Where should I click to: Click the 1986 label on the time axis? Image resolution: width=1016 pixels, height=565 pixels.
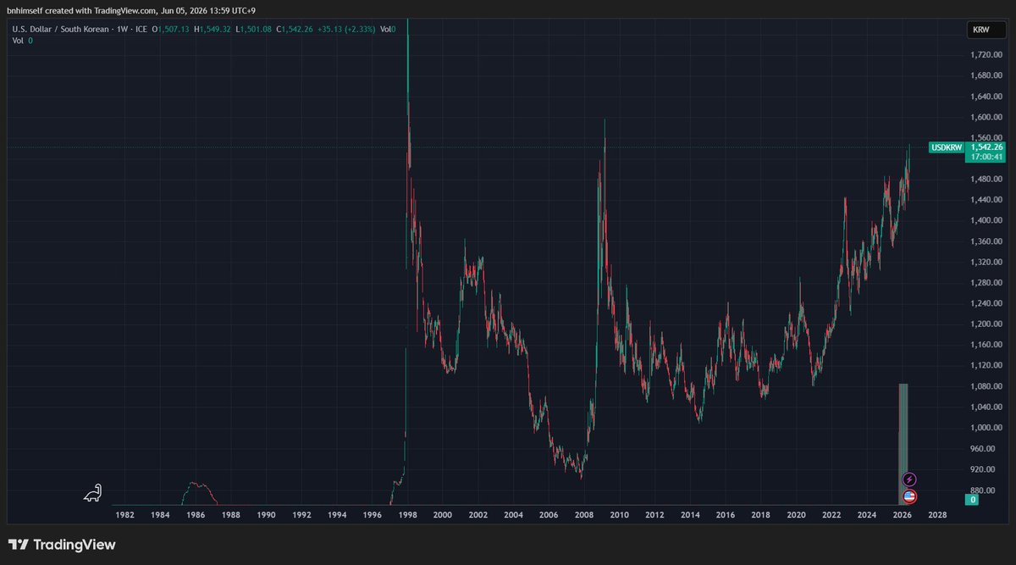(x=195, y=514)
